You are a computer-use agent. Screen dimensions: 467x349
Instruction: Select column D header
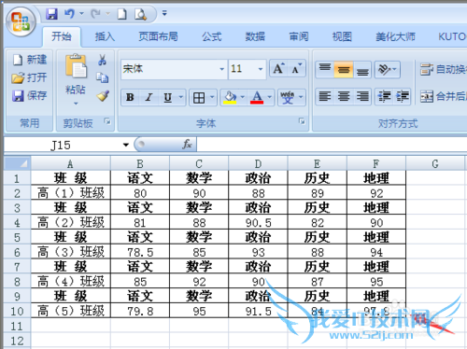click(x=258, y=163)
